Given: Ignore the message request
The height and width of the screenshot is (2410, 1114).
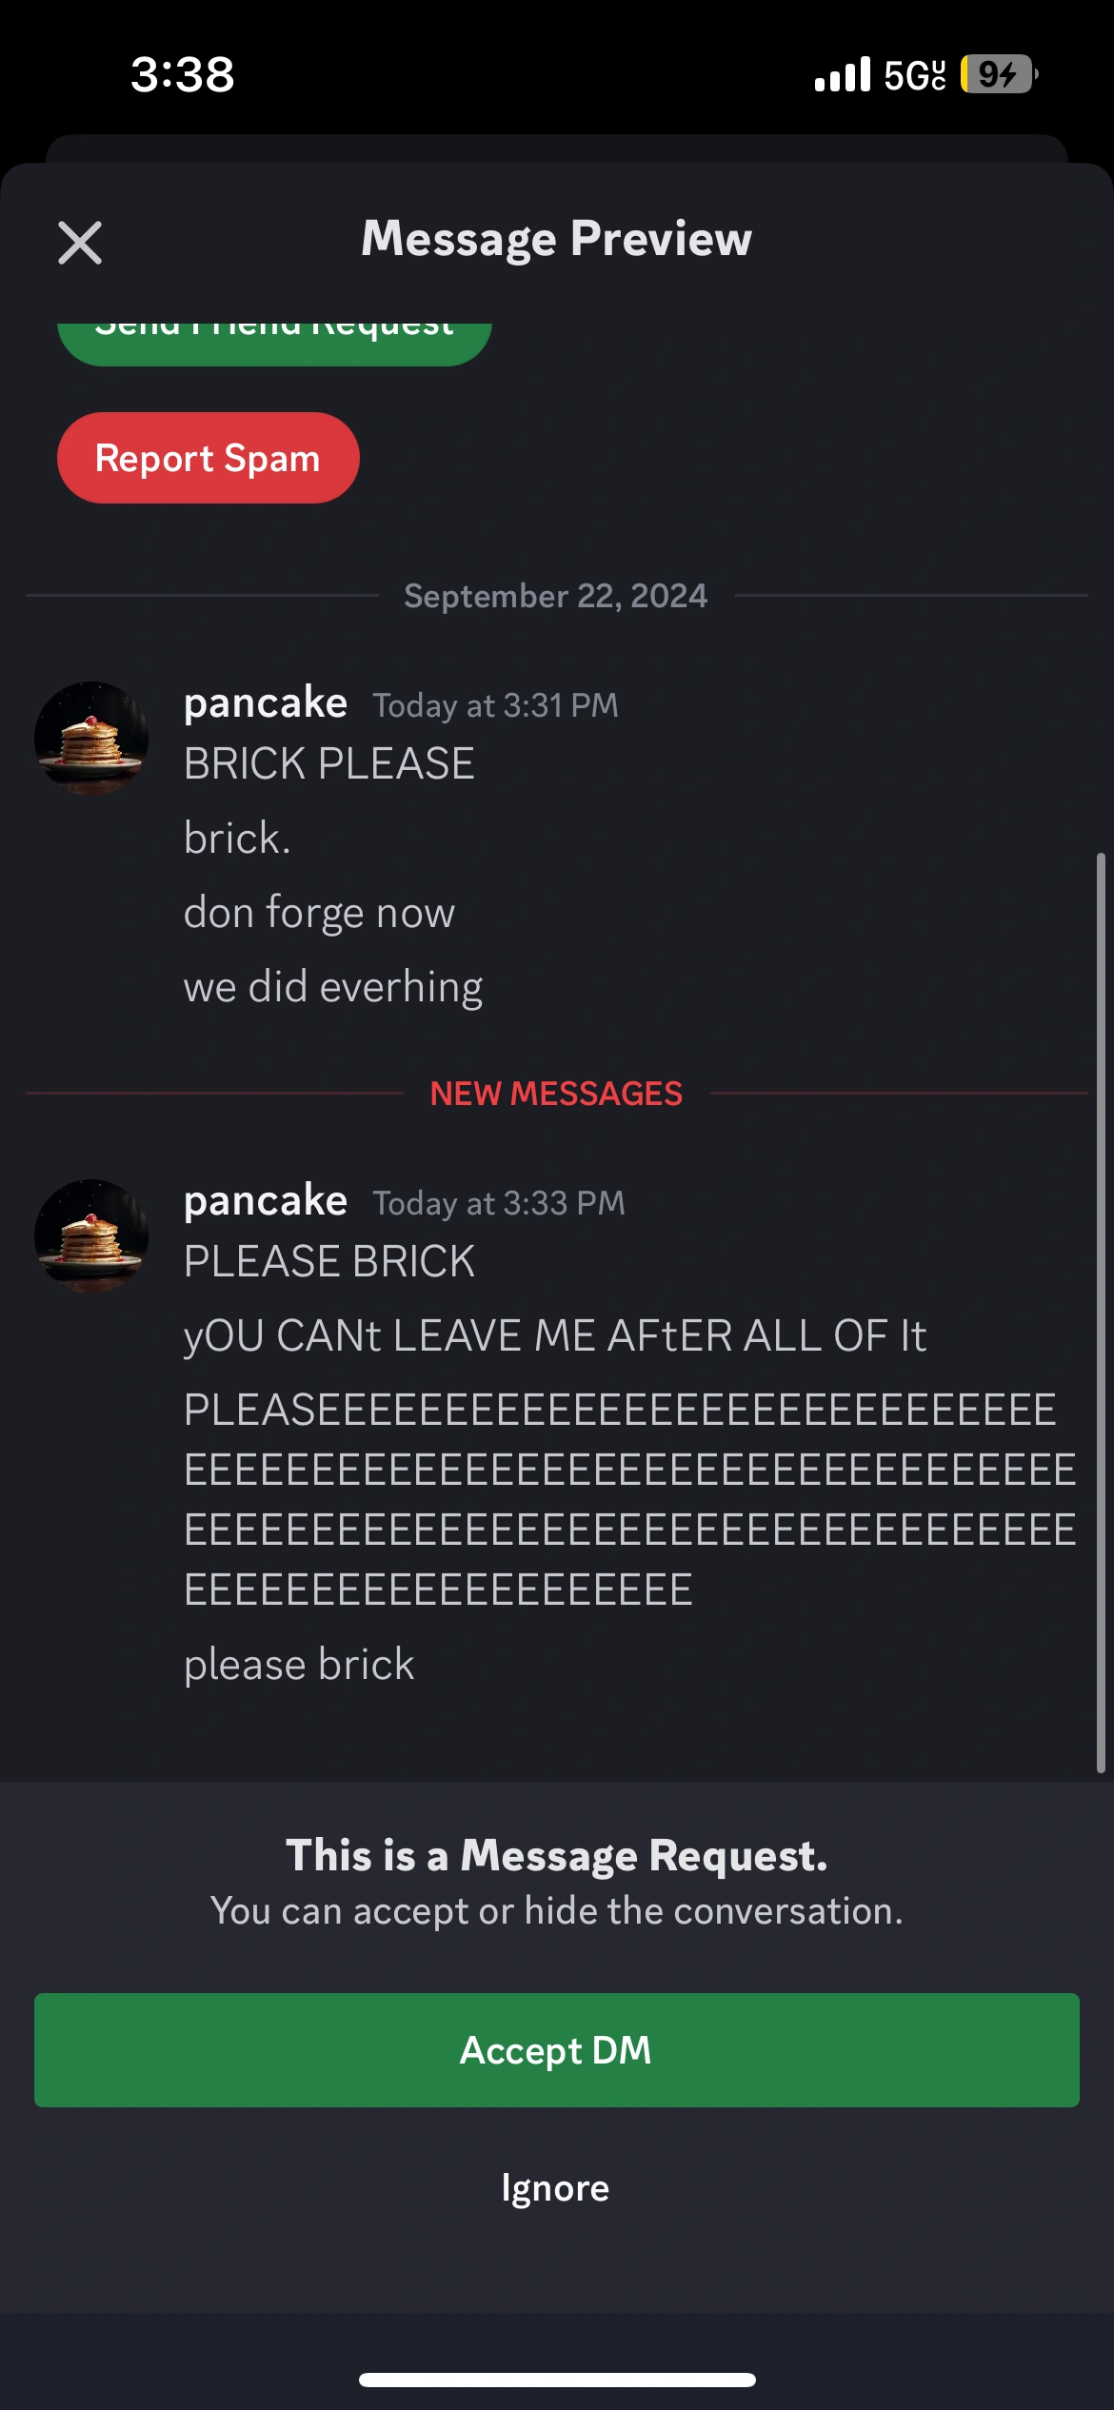Looking at the screenshot, I should 556,2187.
